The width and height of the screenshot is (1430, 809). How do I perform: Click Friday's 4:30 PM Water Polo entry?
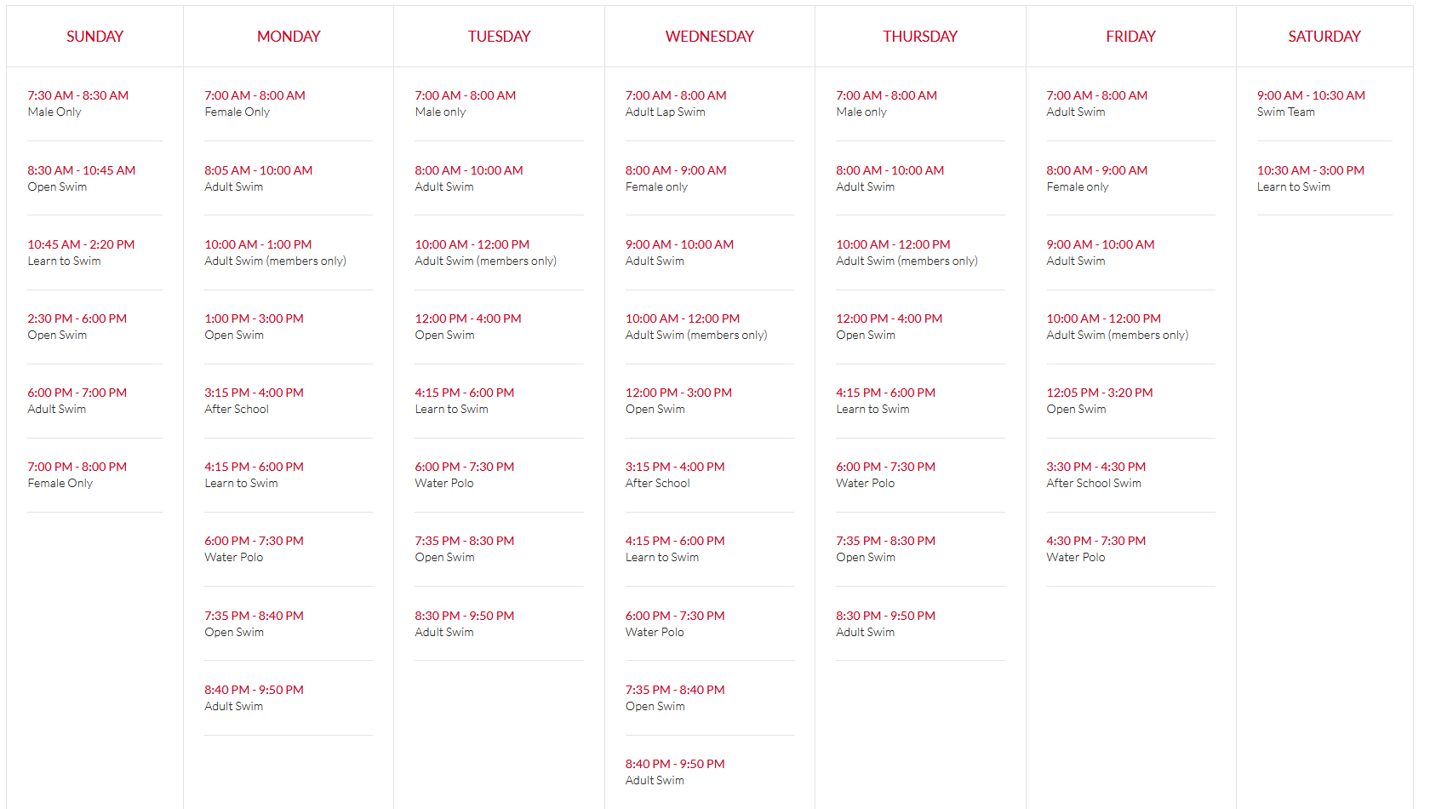(x=1095, y=548)
